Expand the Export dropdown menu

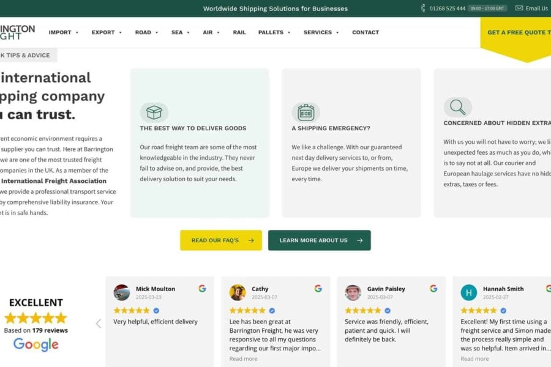point(107,32)
